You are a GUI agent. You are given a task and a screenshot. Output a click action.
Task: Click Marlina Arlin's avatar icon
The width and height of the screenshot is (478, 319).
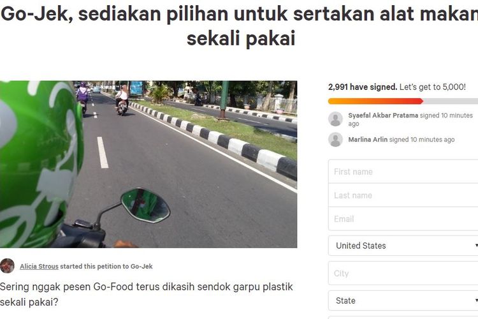pyautogui.click(x=335, y=140)
